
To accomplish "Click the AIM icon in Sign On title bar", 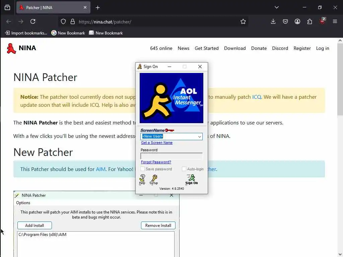I will (x=140, y=67).
